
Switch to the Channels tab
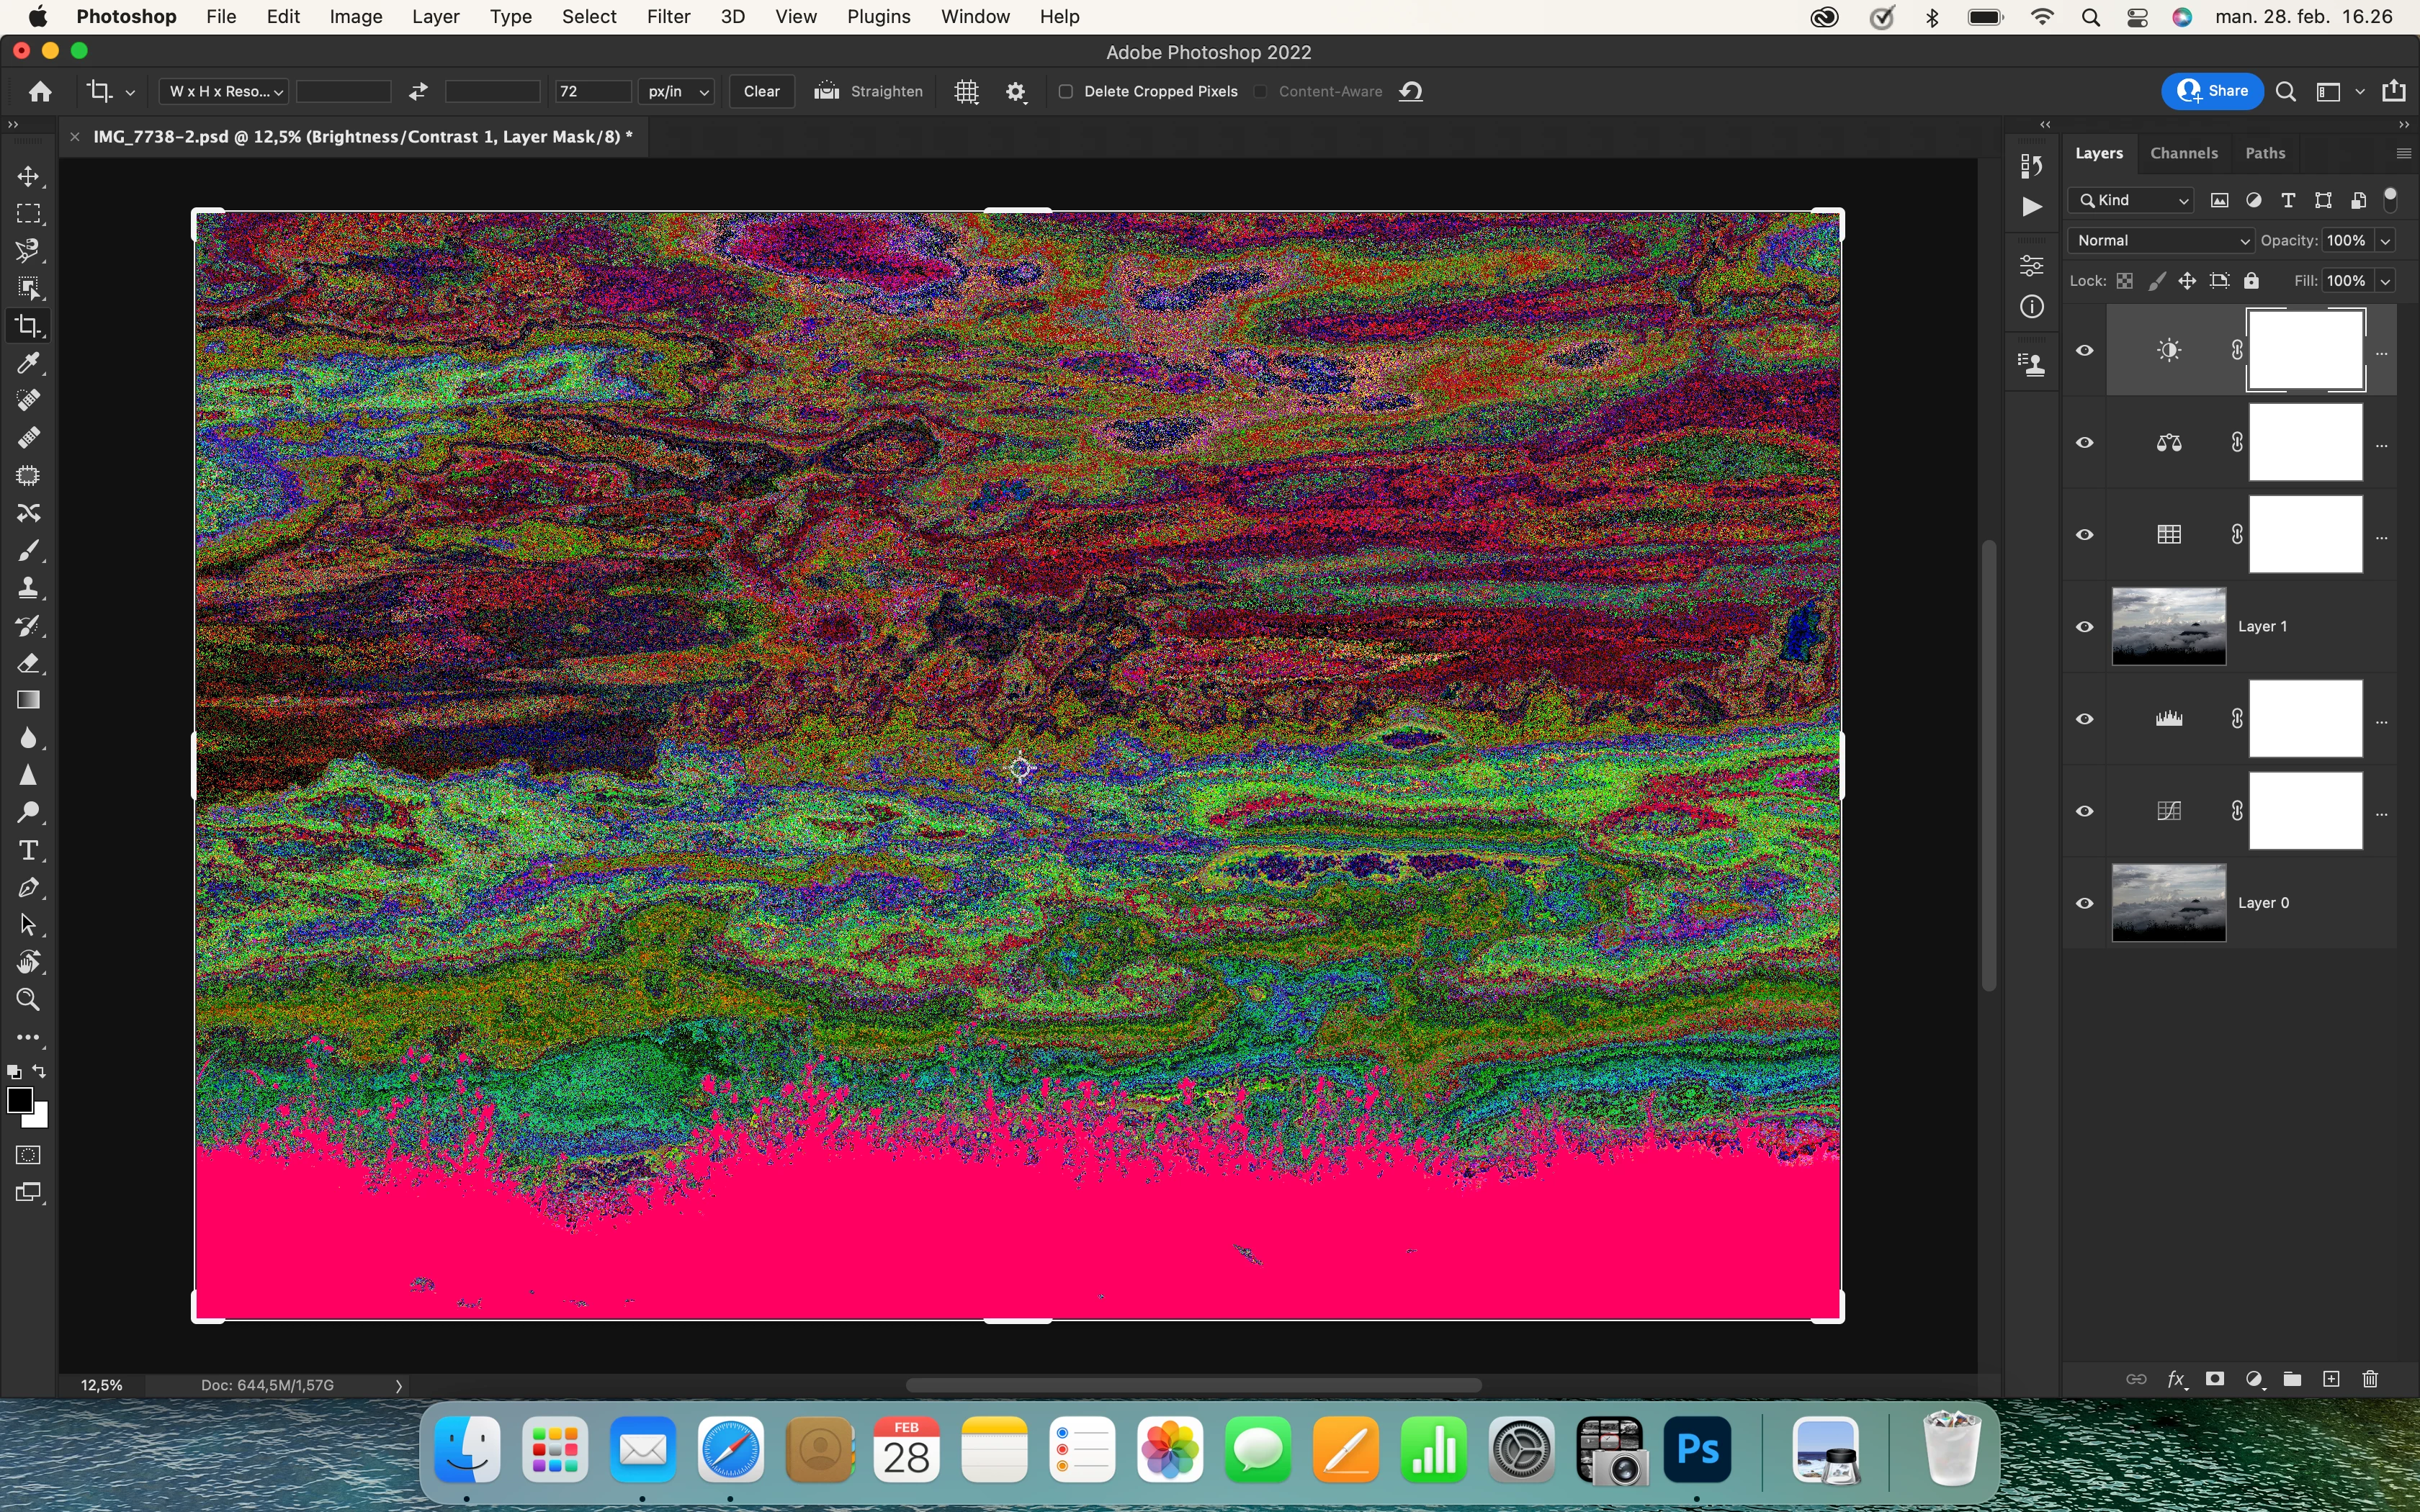coord(2183,153)
